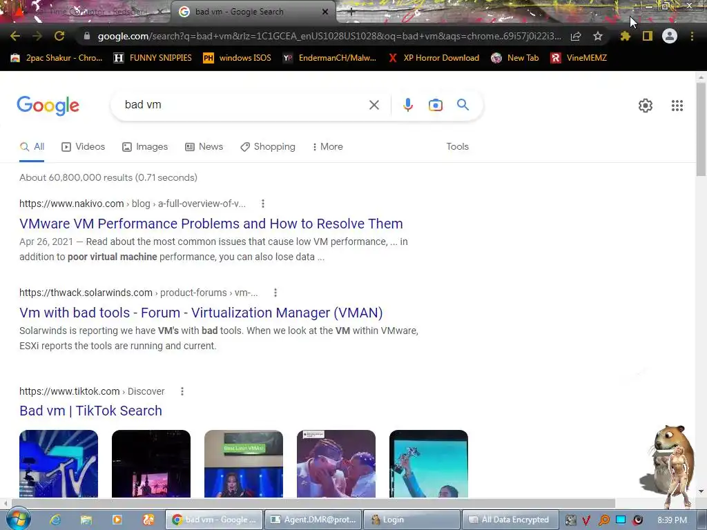Open the FUNNY SNIPPIES bookmark
This screenshot has width=707, height=530.
tap(153, 58)
